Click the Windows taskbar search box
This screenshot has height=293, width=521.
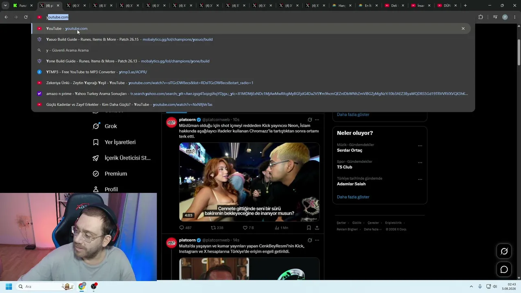[45, 286]
